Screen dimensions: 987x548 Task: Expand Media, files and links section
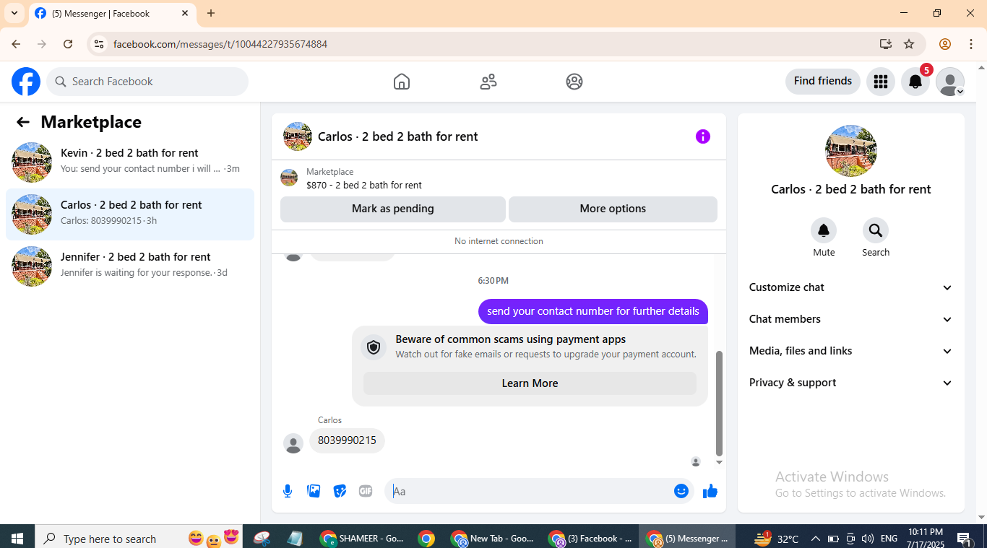[851, 351]
